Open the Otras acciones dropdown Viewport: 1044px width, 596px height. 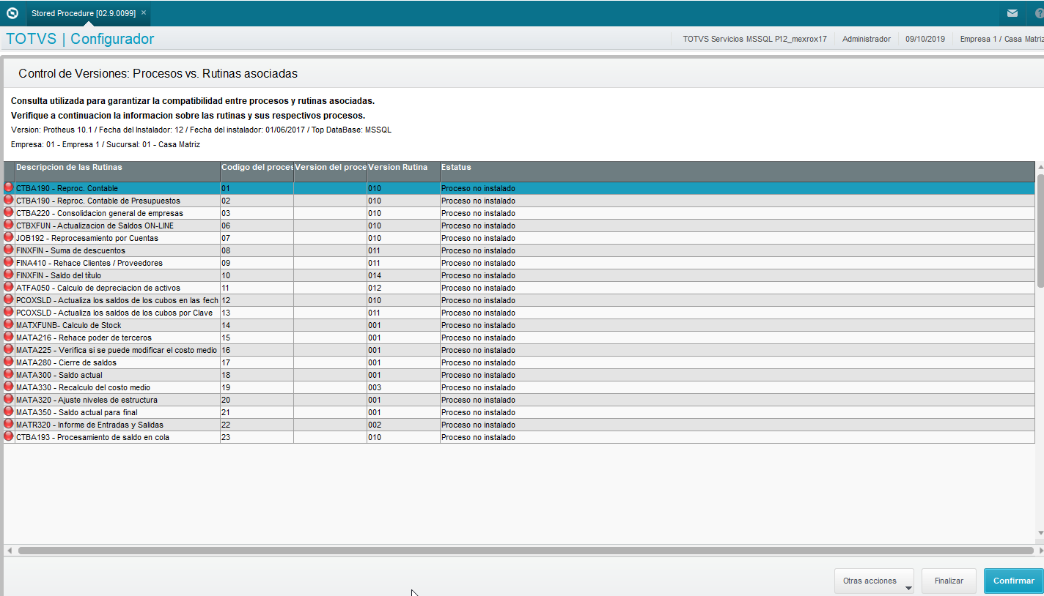874,581
